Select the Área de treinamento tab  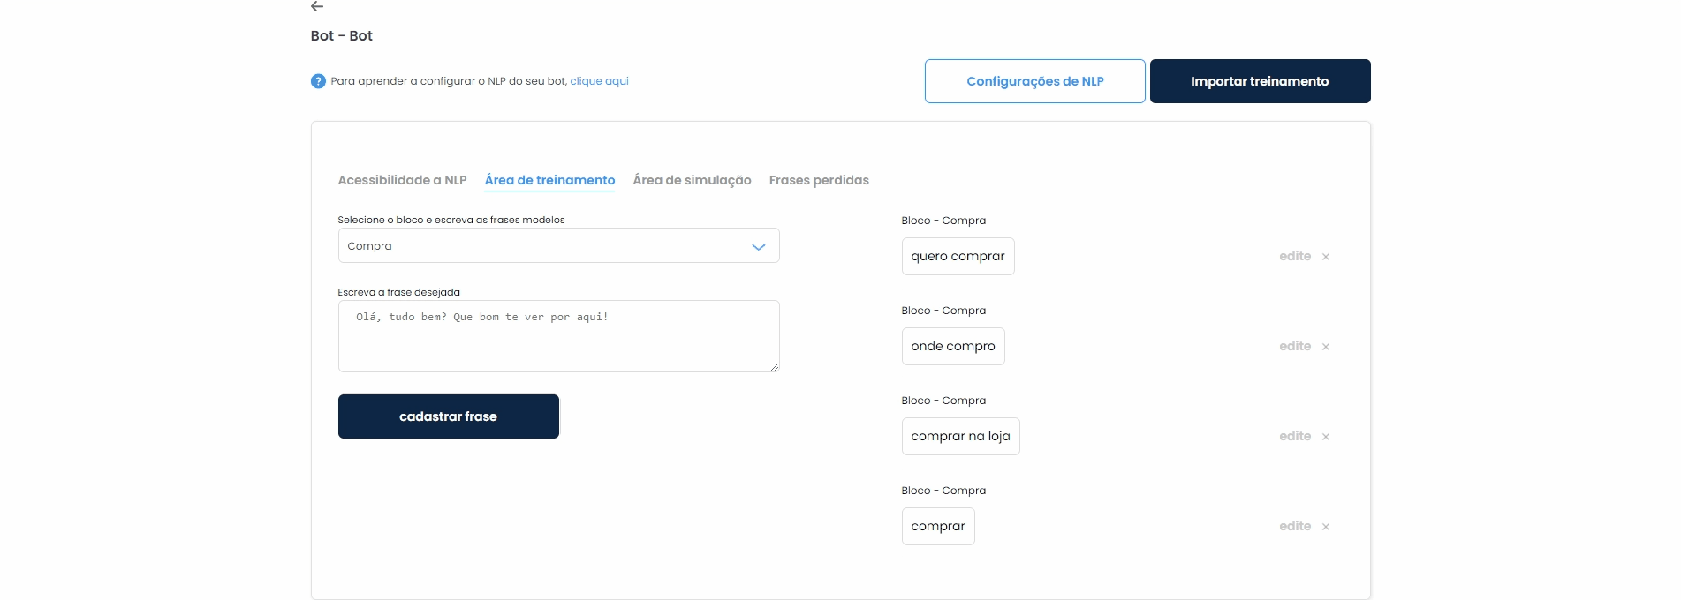tap(549, 180)
